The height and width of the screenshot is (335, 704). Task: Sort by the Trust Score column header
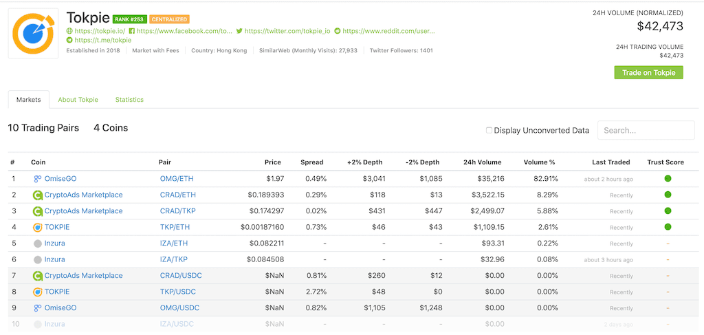pyautogui.click(x=665, y=162)
